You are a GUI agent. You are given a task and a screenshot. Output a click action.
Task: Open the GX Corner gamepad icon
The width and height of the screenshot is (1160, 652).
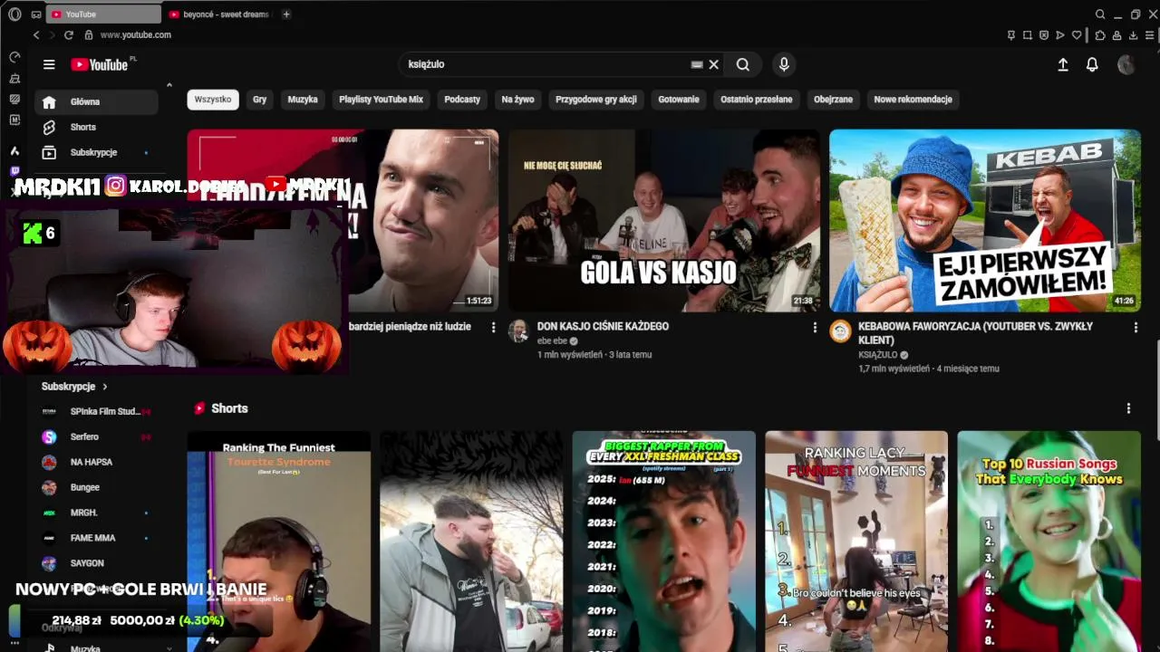pyautogui.click(x=36, y=14)
